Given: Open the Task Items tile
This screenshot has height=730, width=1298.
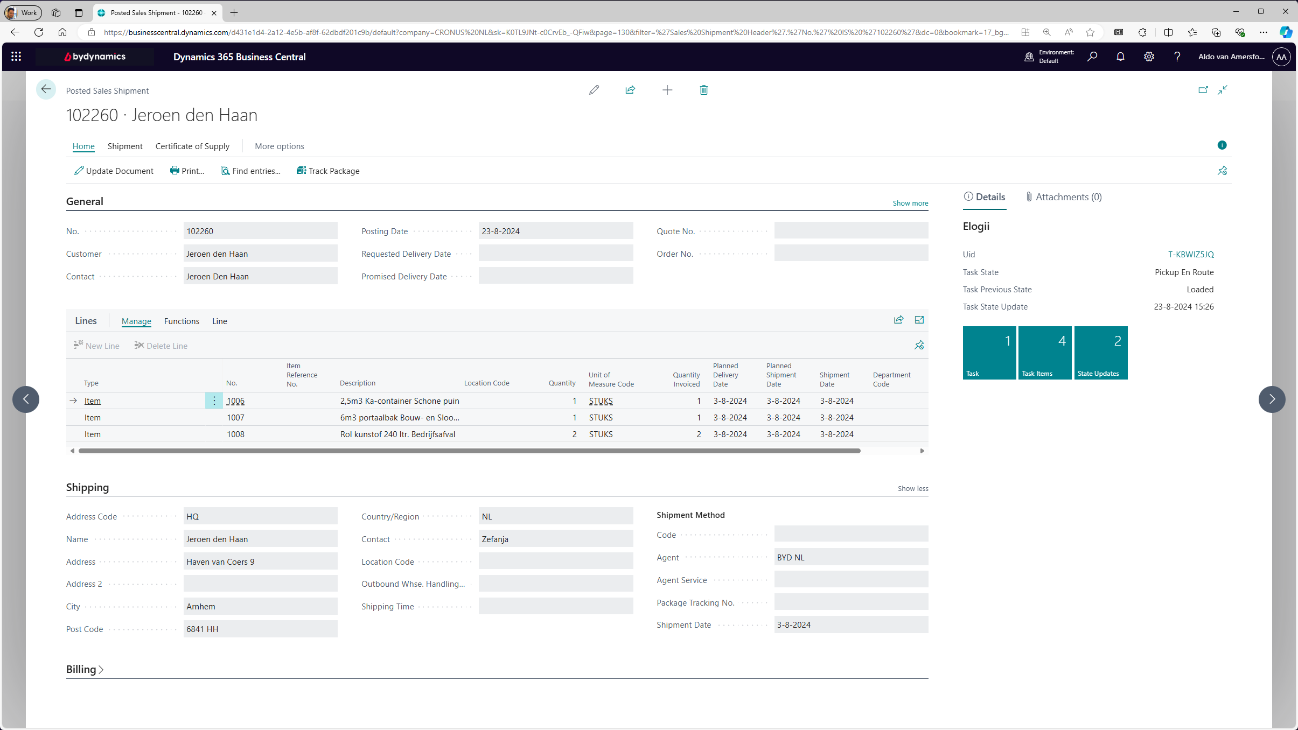Looking at the screenshot, I should [1044, 353].
